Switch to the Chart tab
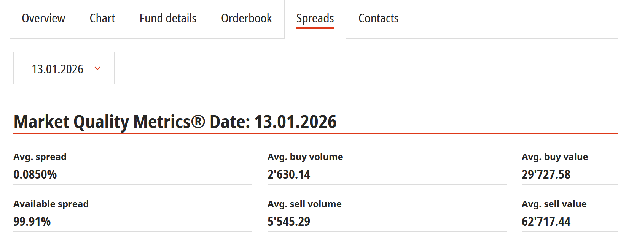 pyautogui.click(x=102, y=18)
